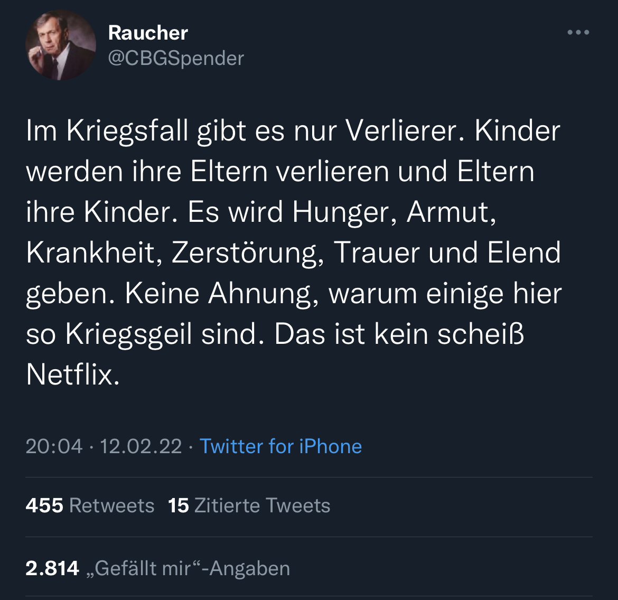This screenshot has height=600, width=618.
Task: Click the 12.02.22 tweet date
Action: (141, 446)
